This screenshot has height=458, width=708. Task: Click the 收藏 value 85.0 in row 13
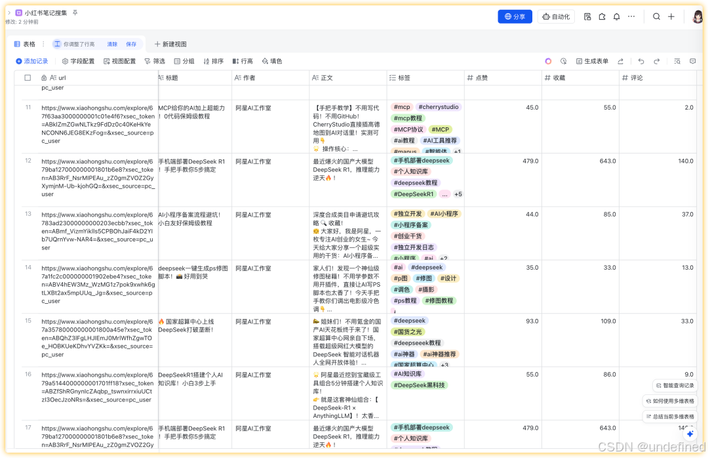click(610, 215)
